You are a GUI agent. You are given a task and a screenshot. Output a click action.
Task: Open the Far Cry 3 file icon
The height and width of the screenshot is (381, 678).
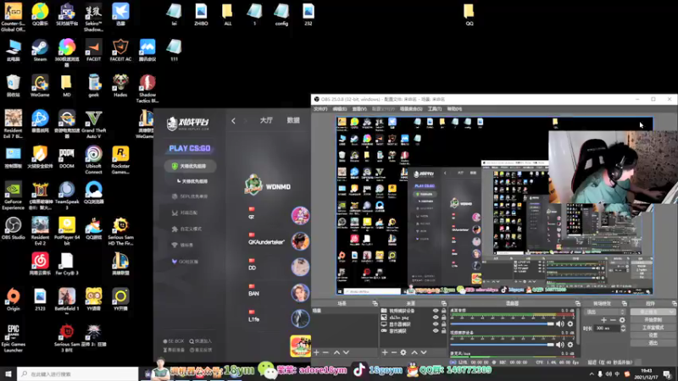coord(67,264)
